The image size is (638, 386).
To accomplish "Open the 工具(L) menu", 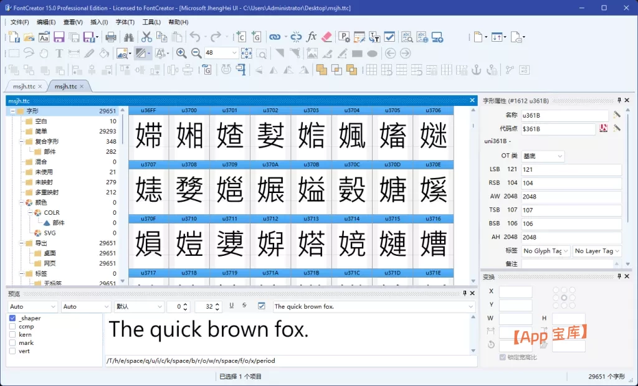I will (x=151, y=22).
